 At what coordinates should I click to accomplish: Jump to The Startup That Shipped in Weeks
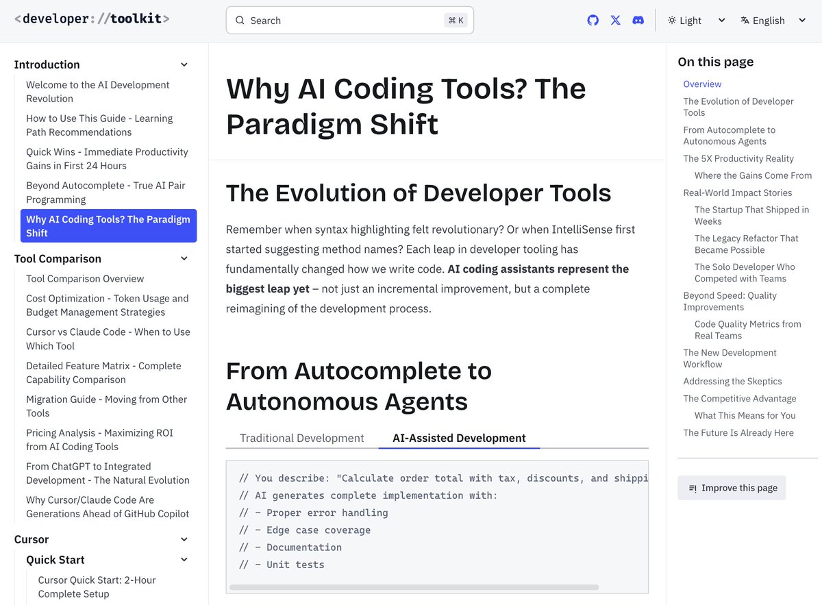click(751, 216)
